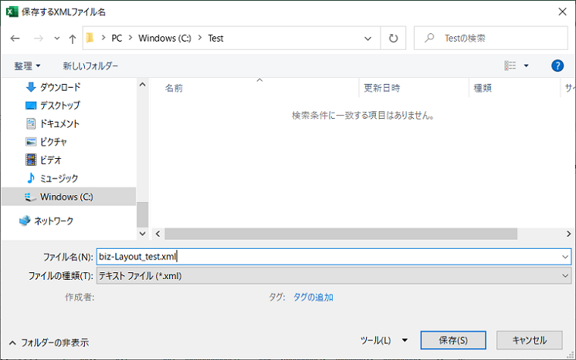576x360 pixels.
Task: Click the 保存(S) button
Action: coord(453,340)
